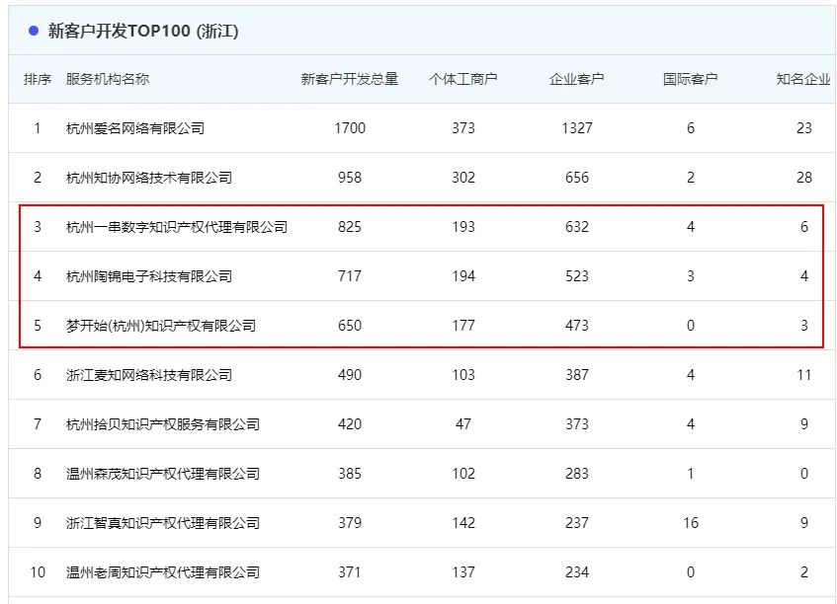
Task: Click individual business value 142
Action: tap(463, 523)
